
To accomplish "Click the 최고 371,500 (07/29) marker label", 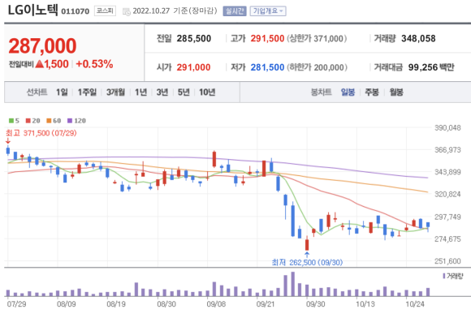I will pos(41,133).
